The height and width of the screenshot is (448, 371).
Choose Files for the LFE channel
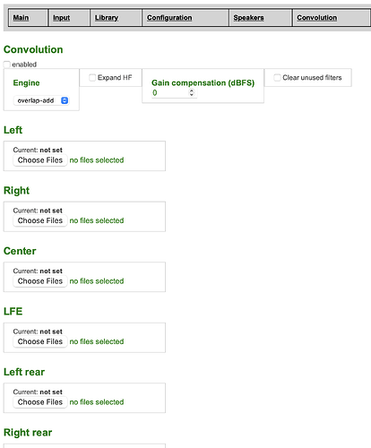point(40,341)
